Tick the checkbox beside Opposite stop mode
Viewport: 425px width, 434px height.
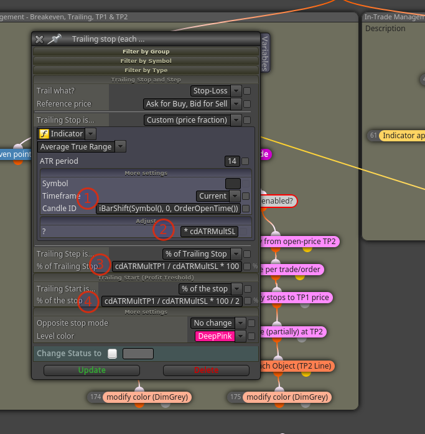tap(251, 323)
